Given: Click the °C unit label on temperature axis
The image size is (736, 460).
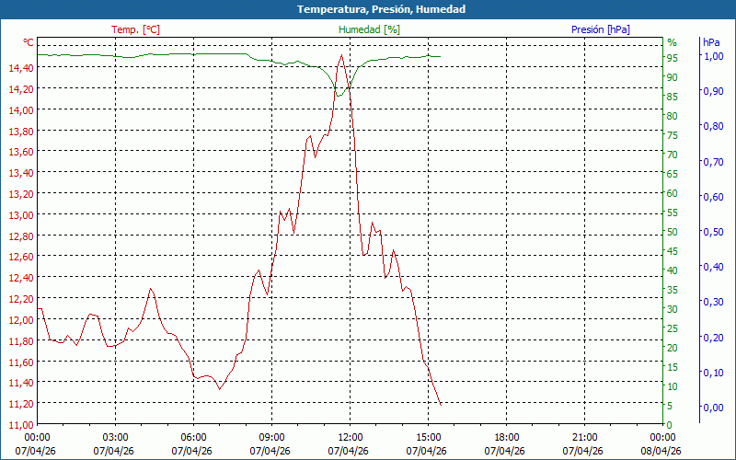Looking at the screenshot, I should coord(29,42).
